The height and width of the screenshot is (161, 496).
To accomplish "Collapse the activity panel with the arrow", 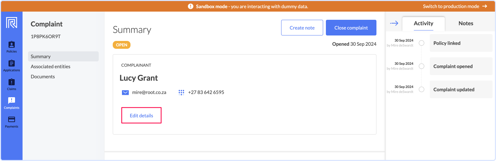I will tap(394, 23).
